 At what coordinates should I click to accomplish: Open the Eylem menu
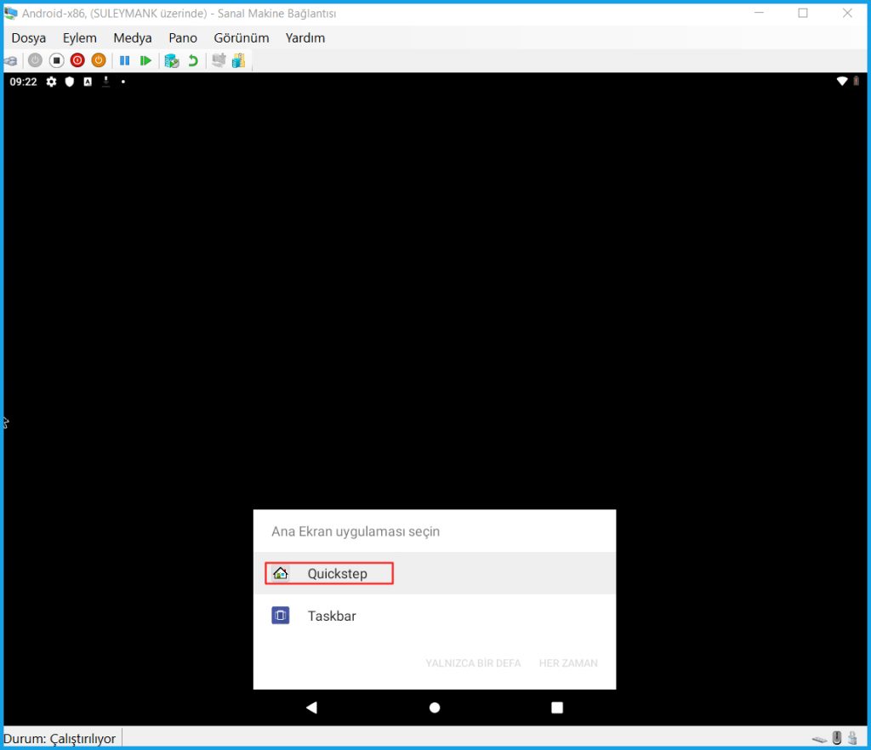79,37
